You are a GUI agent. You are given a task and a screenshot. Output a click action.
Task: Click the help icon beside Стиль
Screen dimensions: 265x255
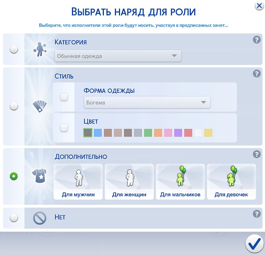tap(257, 74)
